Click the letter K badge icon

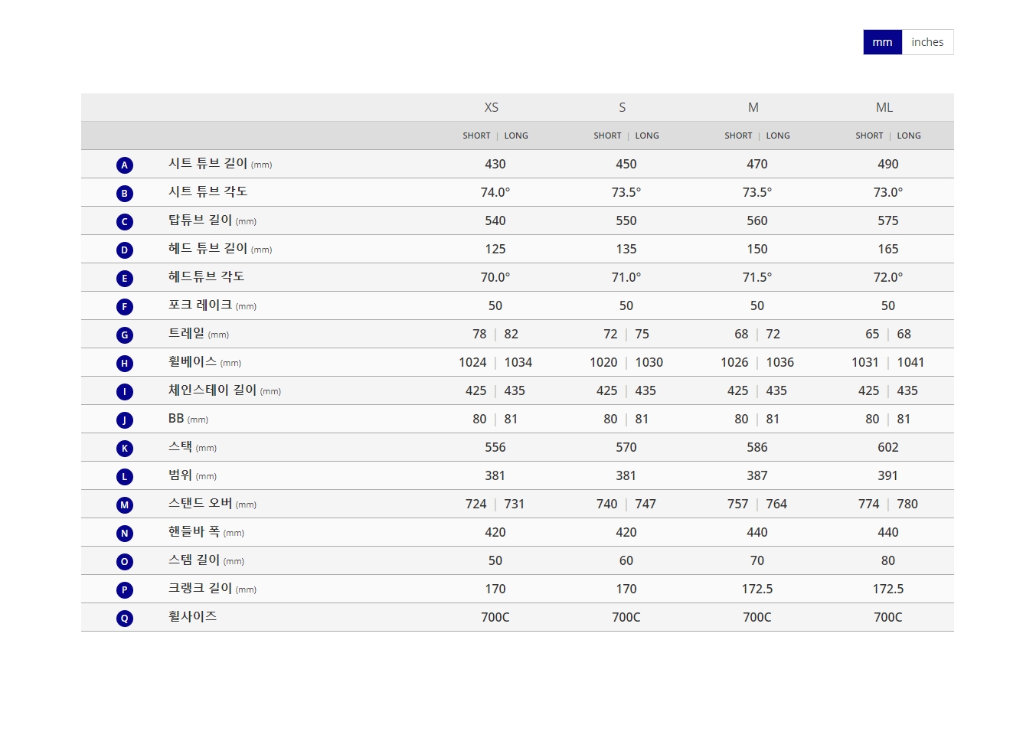click(125, 448)
